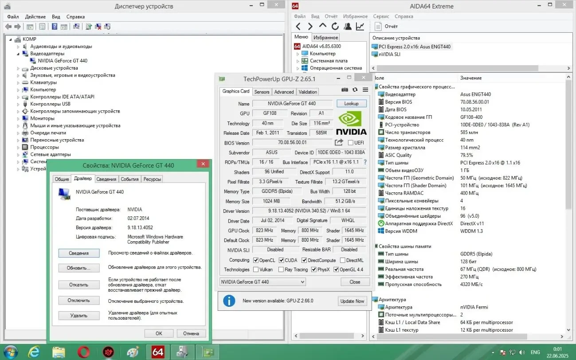Open the GPU selection dropdown in GPU-Z
Image resolution: width=576 pixels, height=360 pixels.
(x=263, y=282)
